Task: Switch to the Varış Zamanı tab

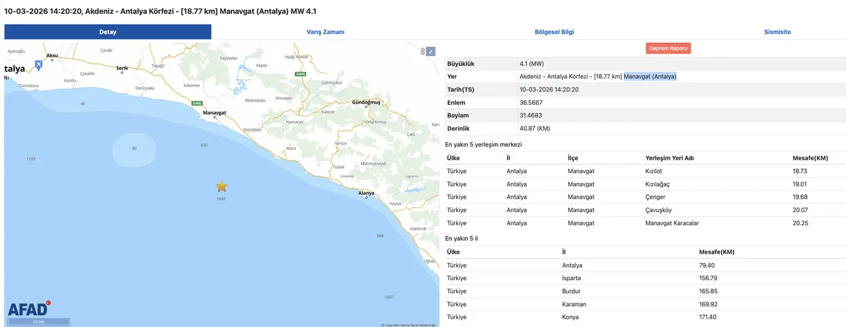Action: tap(325, 32)
